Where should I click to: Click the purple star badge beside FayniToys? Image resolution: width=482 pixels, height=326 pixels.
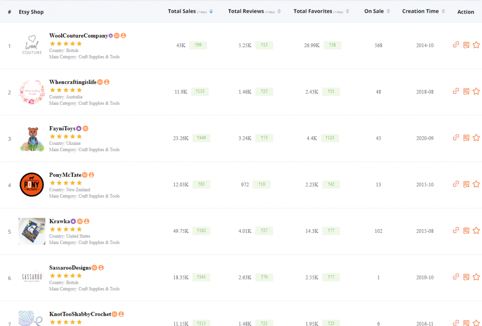coord(79,128)
